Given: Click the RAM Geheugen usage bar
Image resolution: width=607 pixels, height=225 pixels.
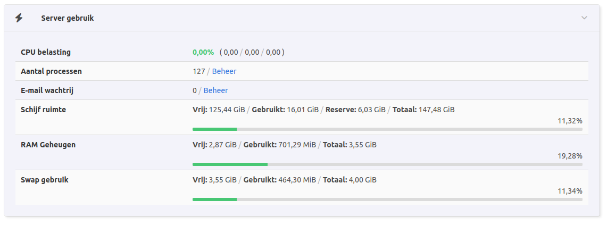Looking at the screenshot, I should pyautogui.click(x=387, y=164).
